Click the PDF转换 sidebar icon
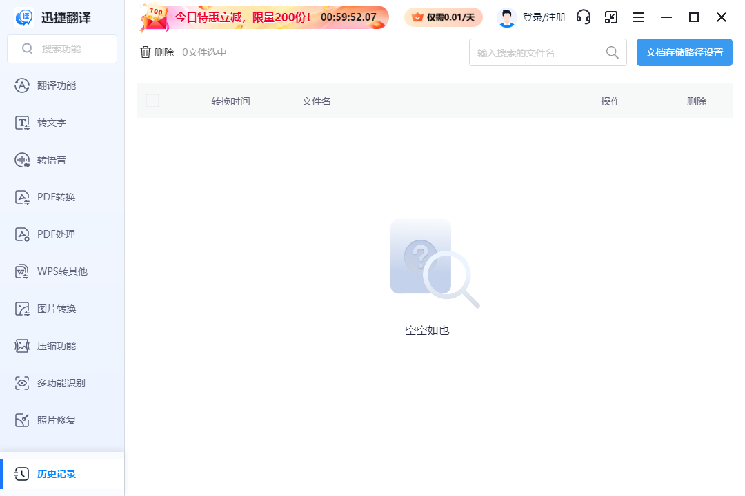Screen dimensions: 745x496 pos(22,197)
